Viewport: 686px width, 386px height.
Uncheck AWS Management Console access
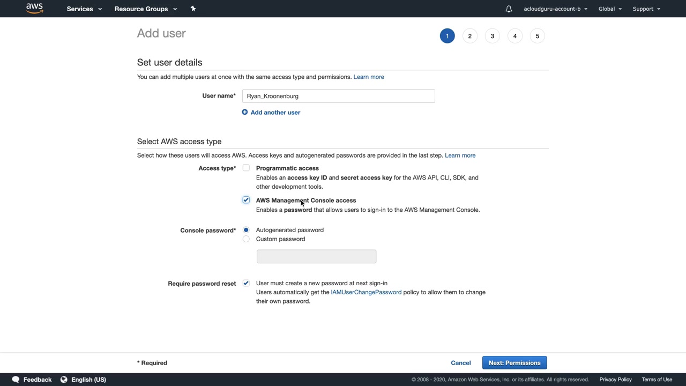pyautogui.click(x=246, y=200)
